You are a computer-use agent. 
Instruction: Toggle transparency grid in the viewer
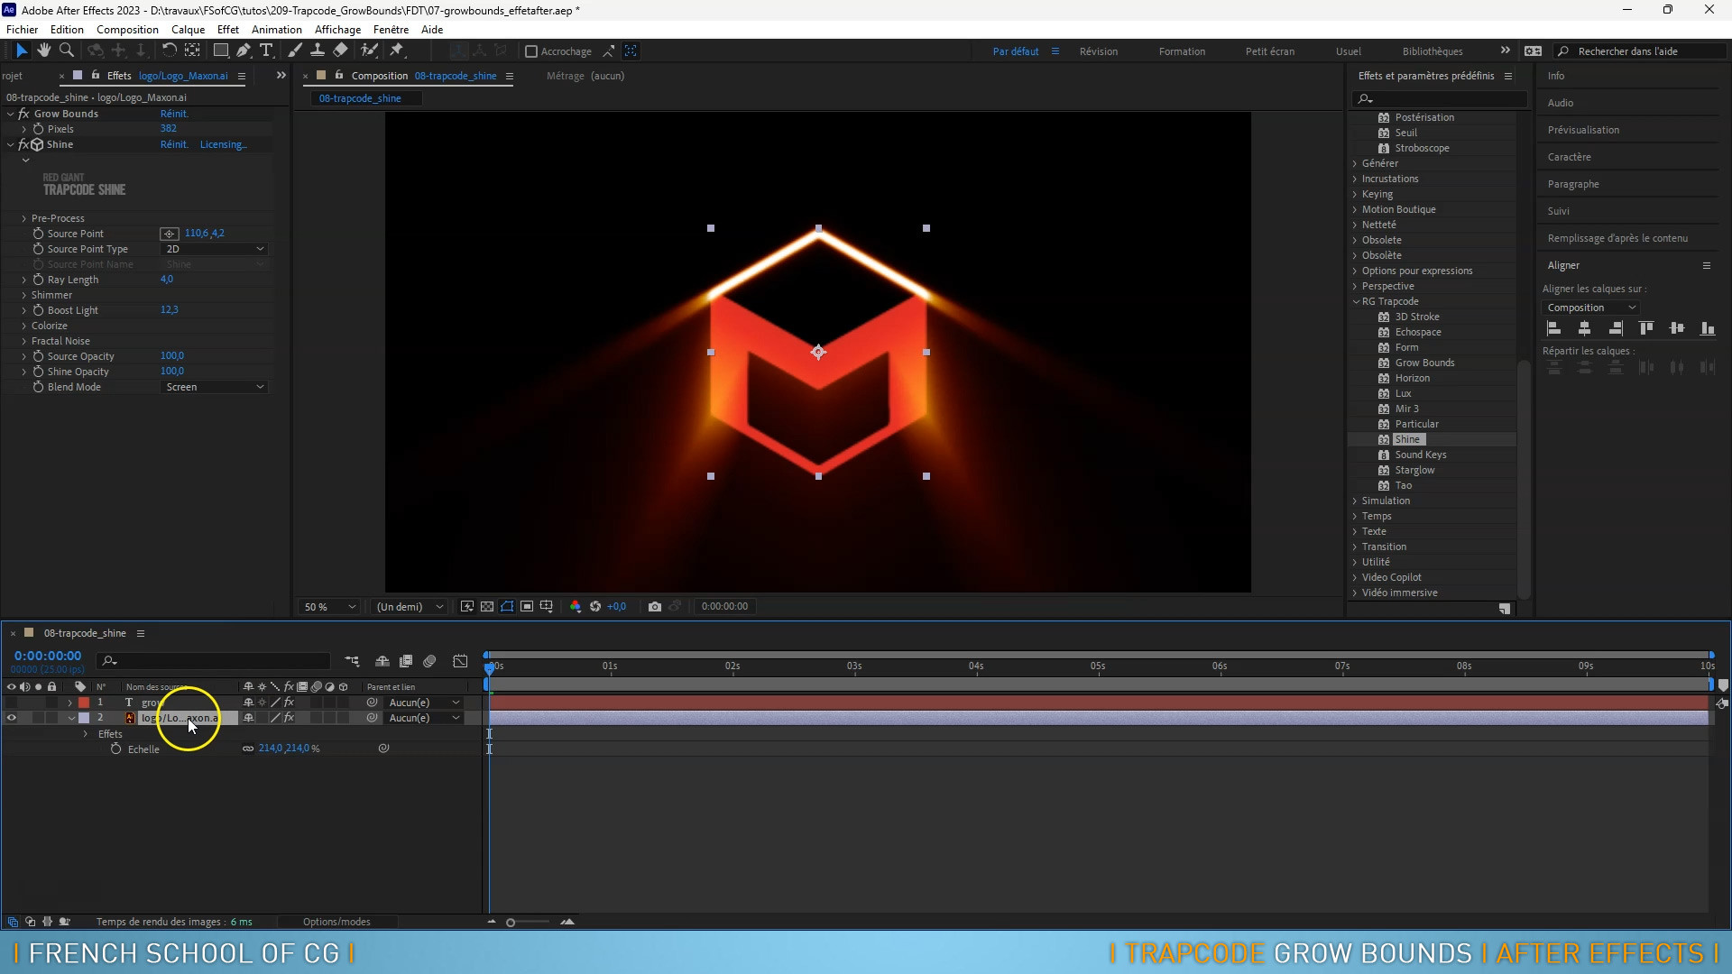[x=487, y=607]
